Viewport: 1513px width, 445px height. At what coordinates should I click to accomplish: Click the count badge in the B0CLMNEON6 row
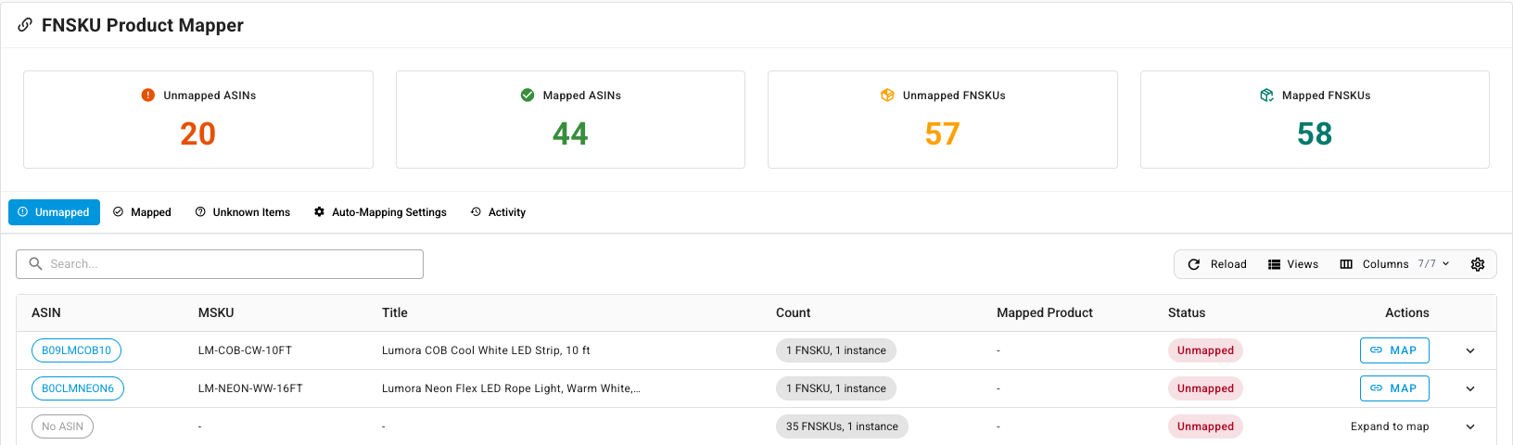point(836,388)
